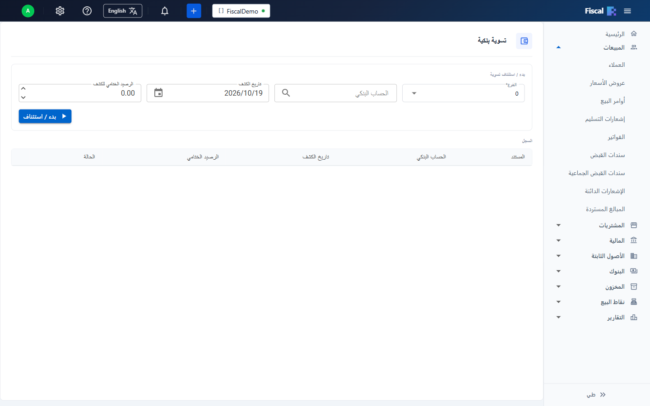Decrease the closing balance with down stepper
The height and width of the screenshot is (406, 650).
point(23,97)
